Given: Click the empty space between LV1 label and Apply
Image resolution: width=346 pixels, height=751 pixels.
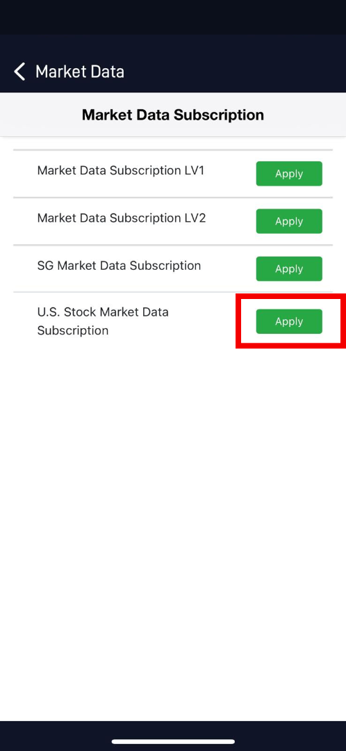Looking at the screenshot, I should pos(230,173).
